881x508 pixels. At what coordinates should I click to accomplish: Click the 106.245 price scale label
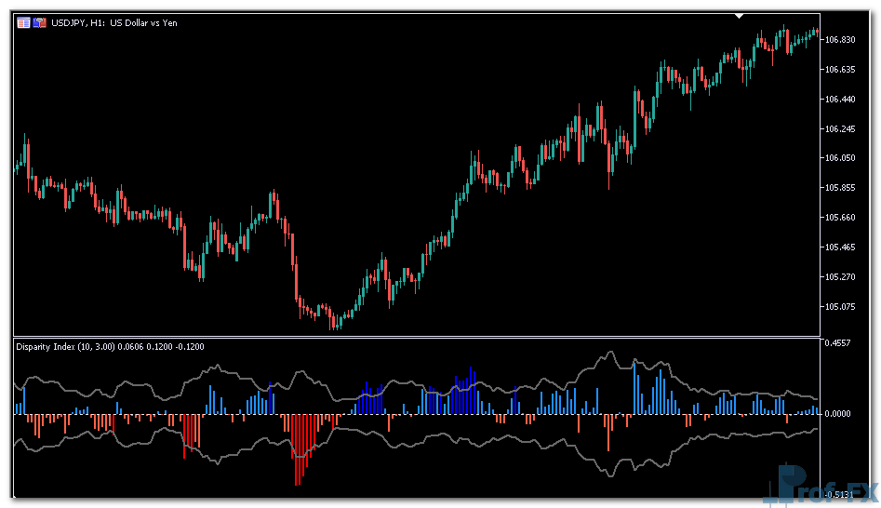click(x=841, y=128)
